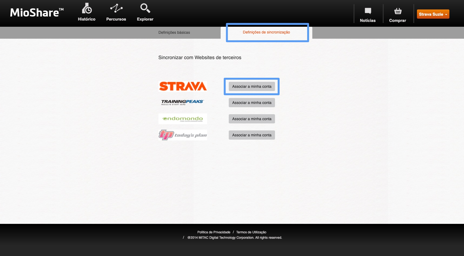Click the MioShare logo
Image resolution: width=464 pixels, height=256 pixels.
coord(37,13)
